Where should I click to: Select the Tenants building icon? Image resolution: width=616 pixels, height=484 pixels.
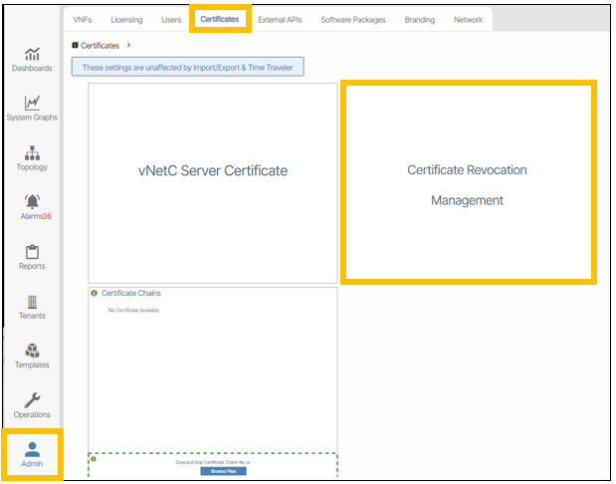[32, 306]
